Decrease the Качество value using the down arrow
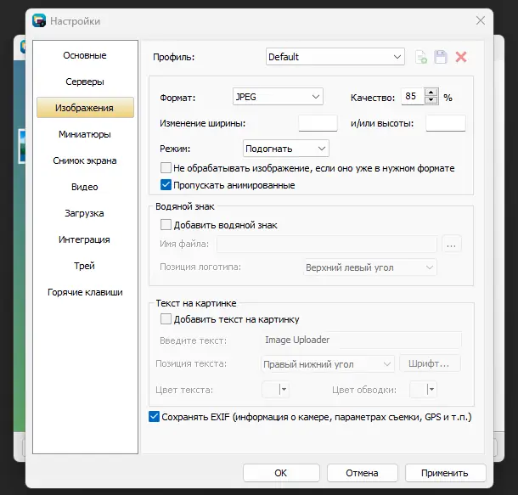The image size is (518, 495). point(431,100)
